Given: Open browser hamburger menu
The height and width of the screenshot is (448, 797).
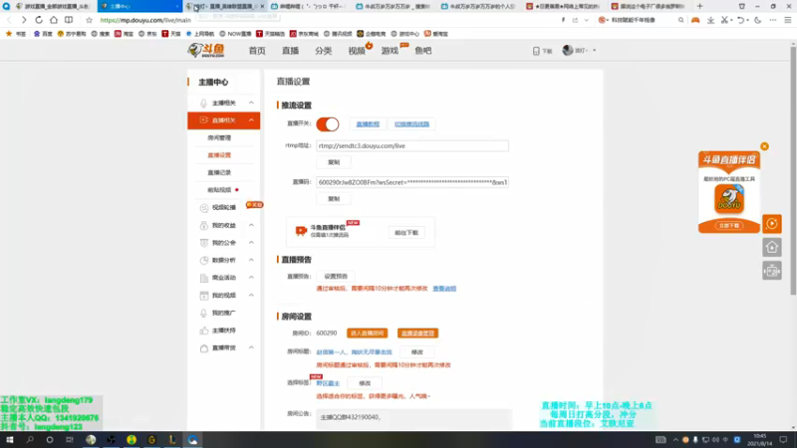Looking at the screenshot, I should point(787,20).
